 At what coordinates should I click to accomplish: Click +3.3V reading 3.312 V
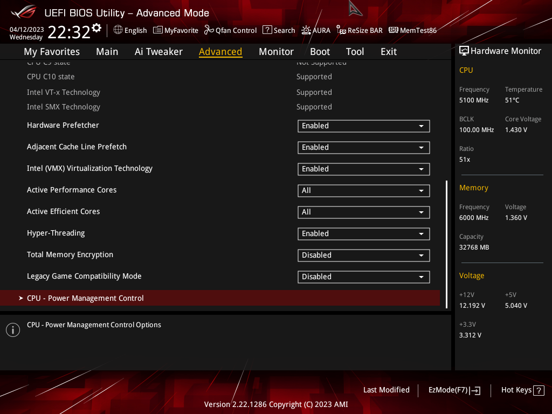tap(470, 335)
